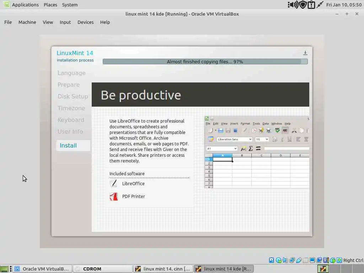Open the VirtualBox Machine menu
The width and height of the screenshot is (364, 273).
coord(27,22)
